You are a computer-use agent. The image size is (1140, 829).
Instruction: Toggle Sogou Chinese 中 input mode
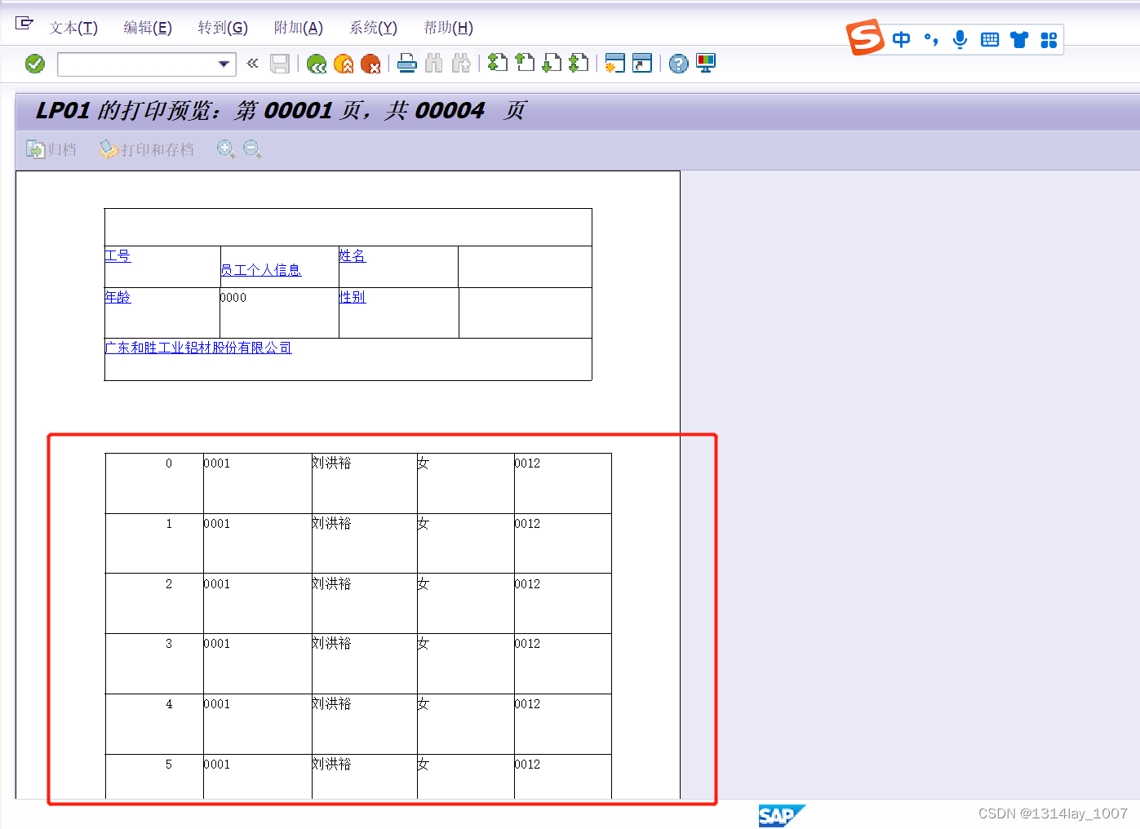(901, 39)
